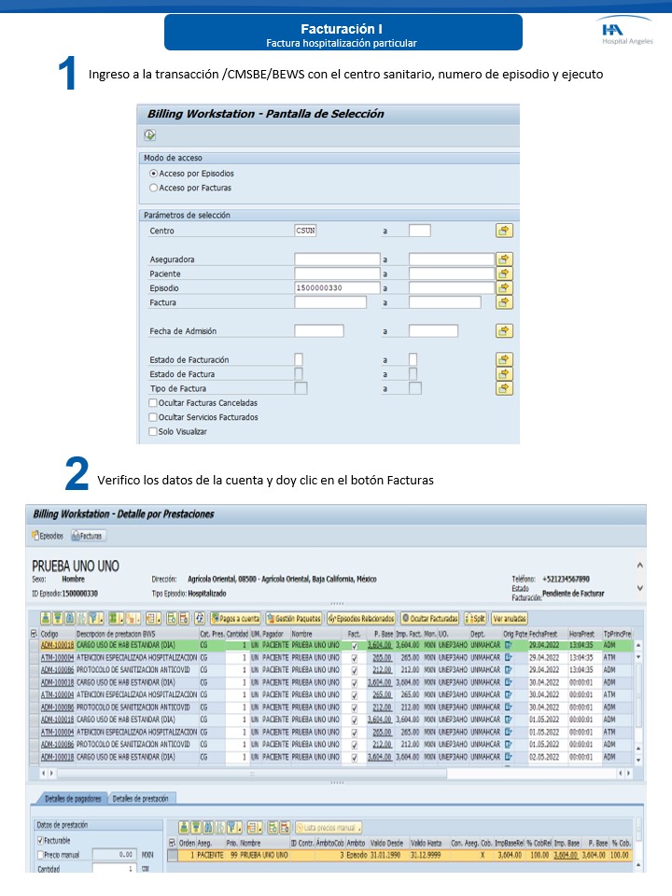Open multiple selection for Centro
672x896 pixels.
coord(504,231)
